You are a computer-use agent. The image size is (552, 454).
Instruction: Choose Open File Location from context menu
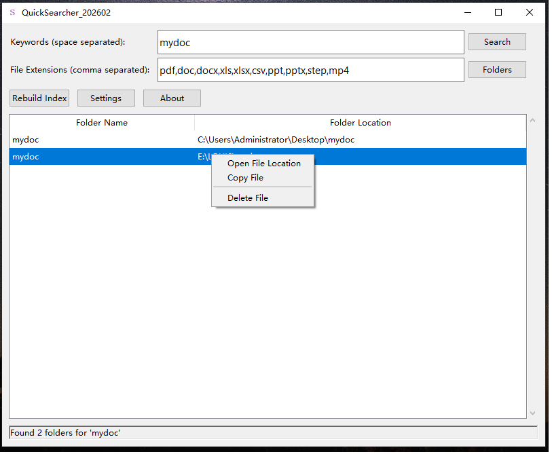pos(263,164)
